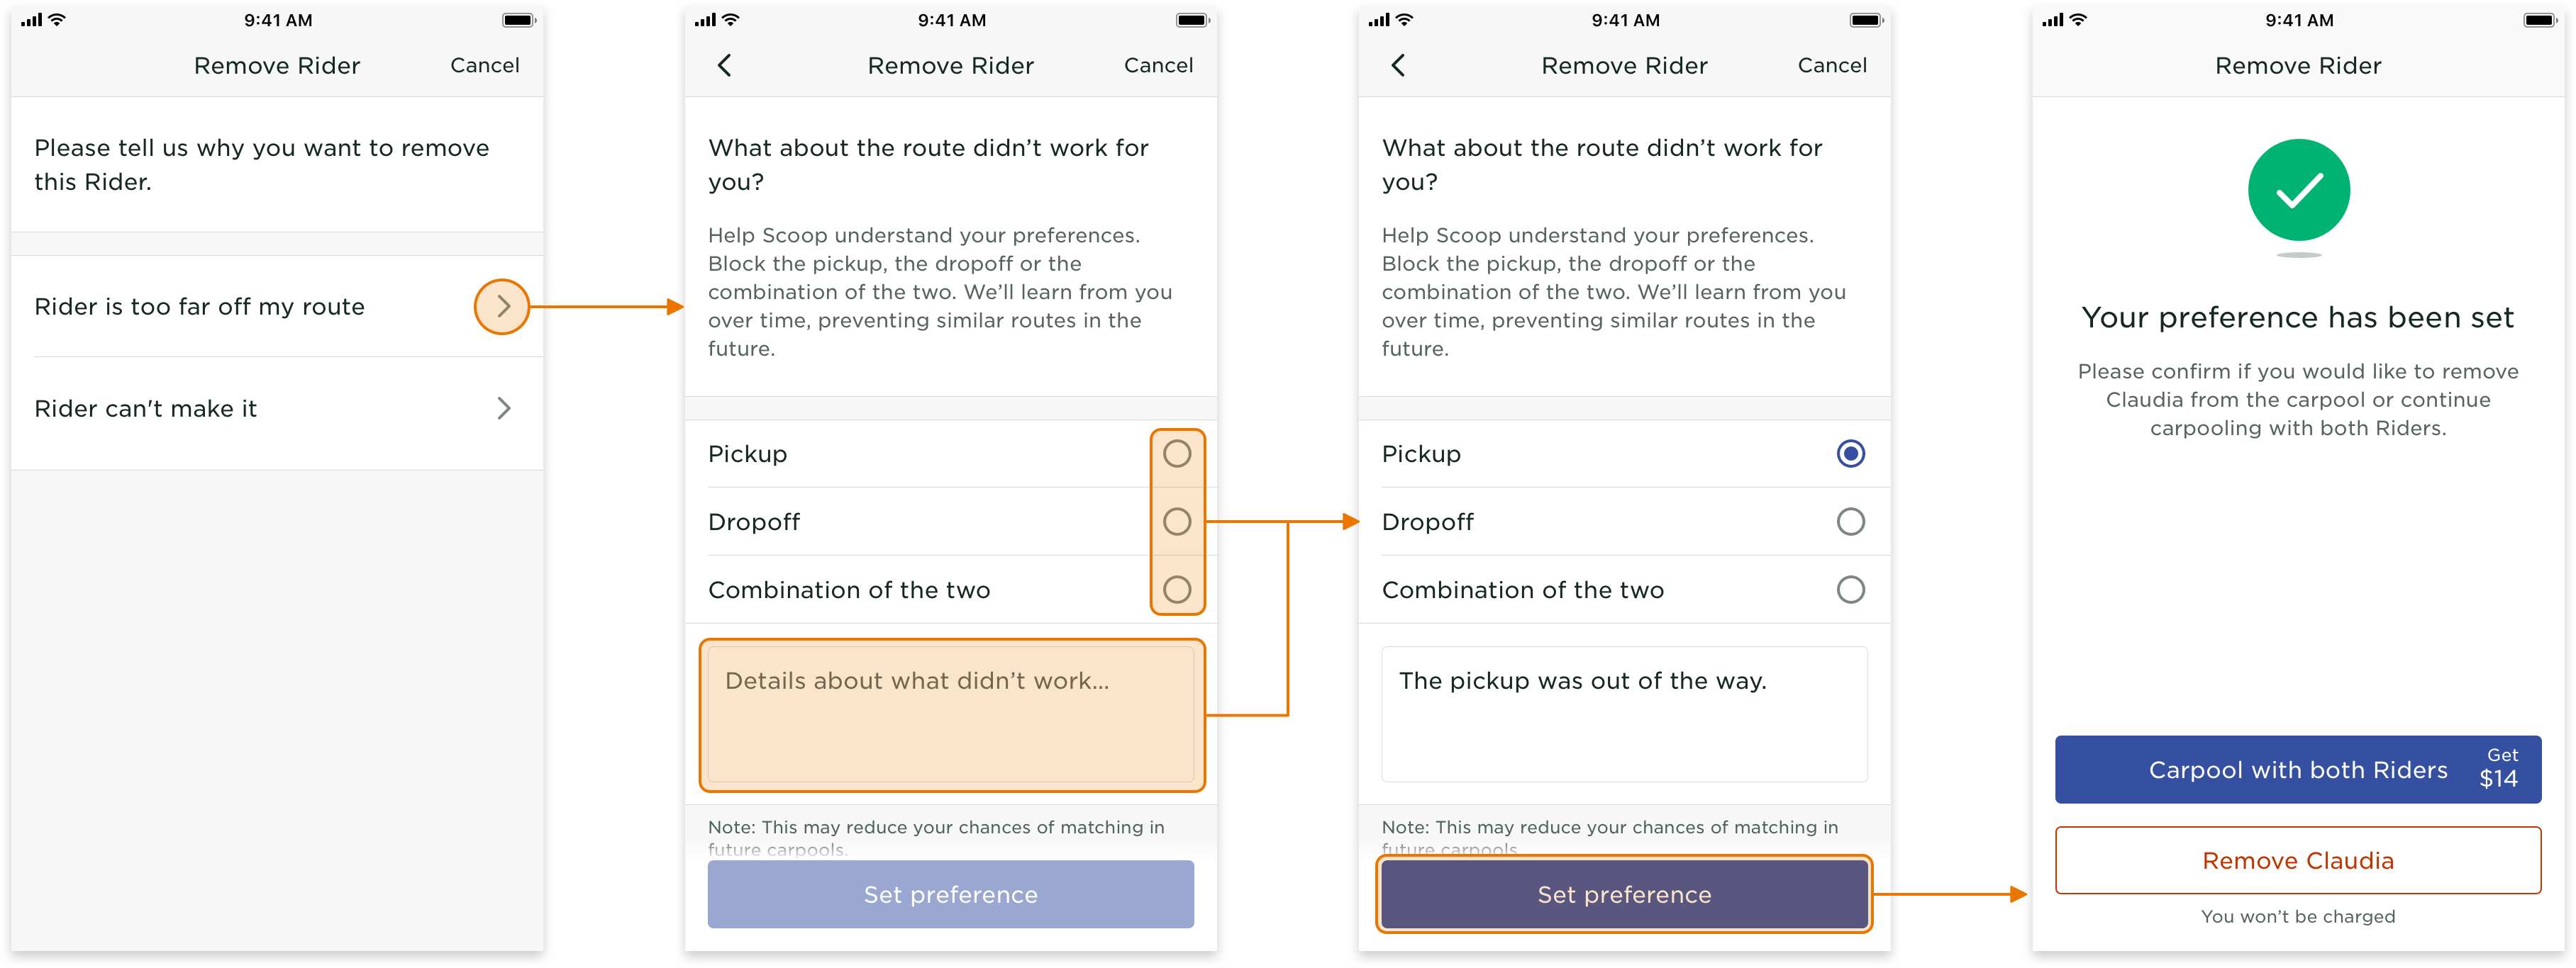Tap the green checkmark confirmation icon
The height and width of the screenshot is (968, 2576).
click(2298, 190)
